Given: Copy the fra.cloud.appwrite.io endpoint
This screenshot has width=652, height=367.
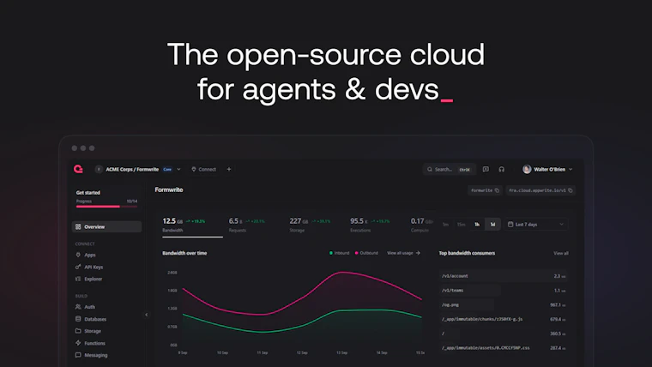Looking at the screenshot, I should point(540,190).
